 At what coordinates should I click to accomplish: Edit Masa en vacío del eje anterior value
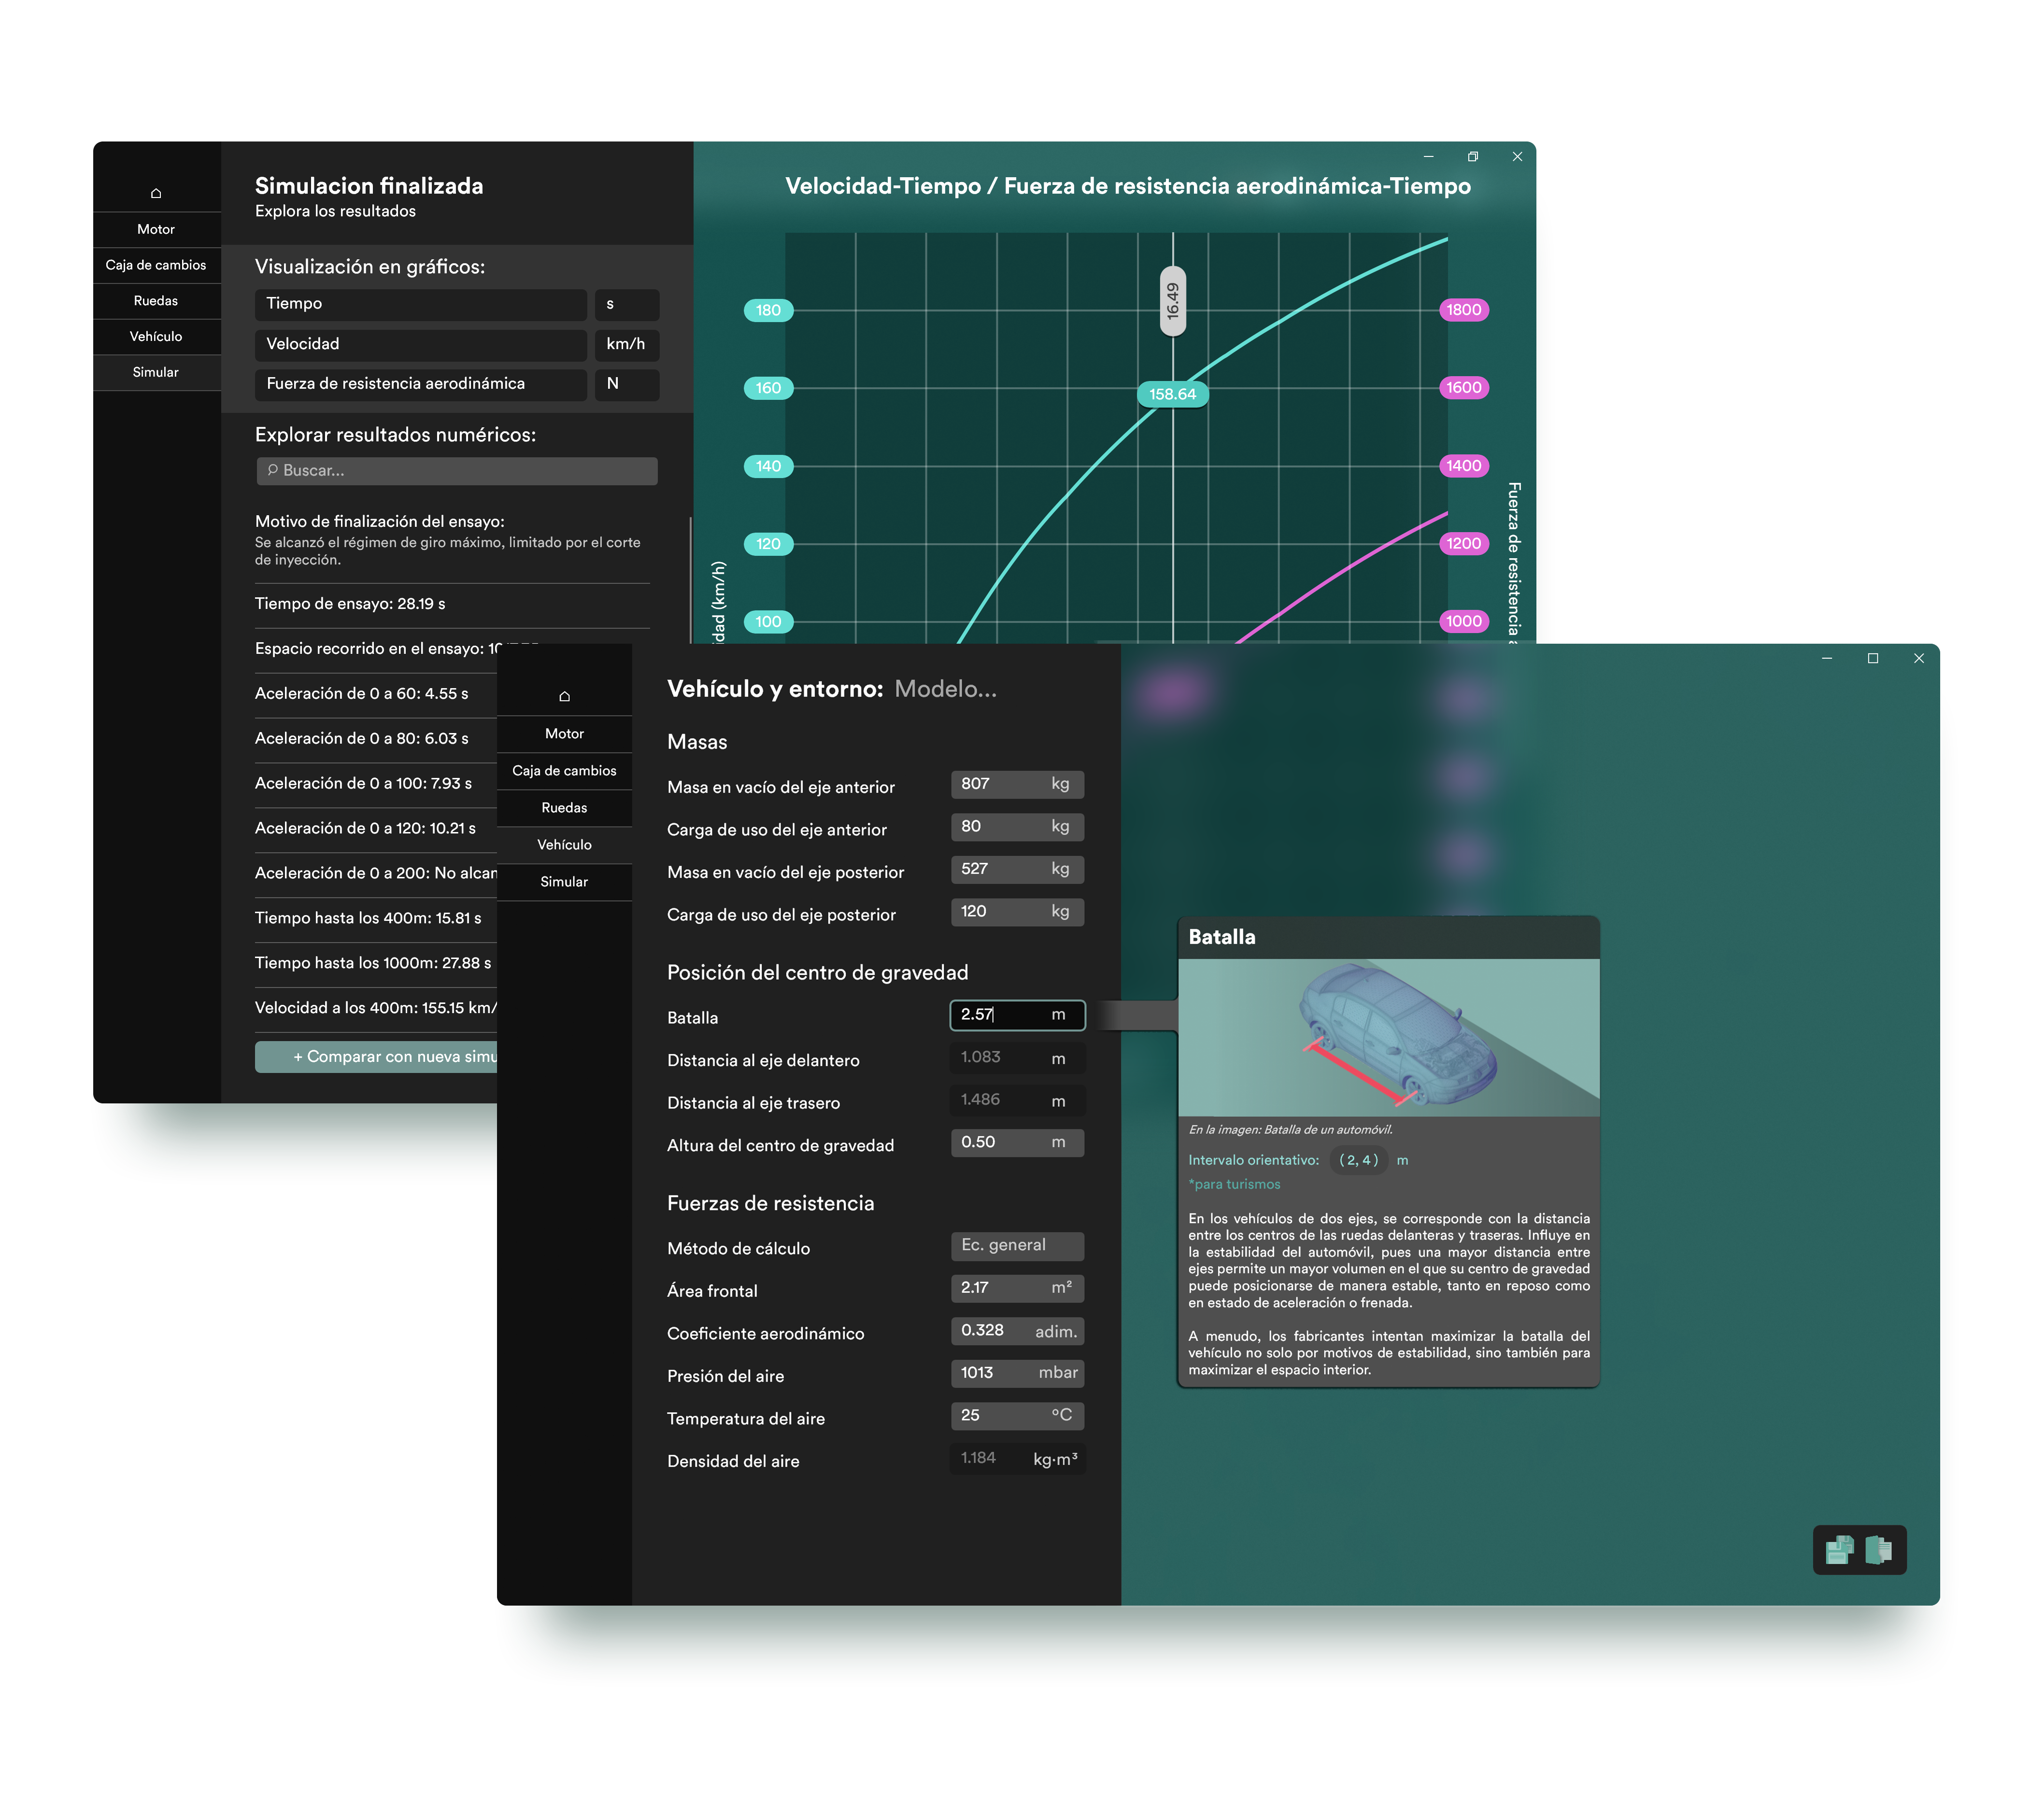pos(1017,785)
